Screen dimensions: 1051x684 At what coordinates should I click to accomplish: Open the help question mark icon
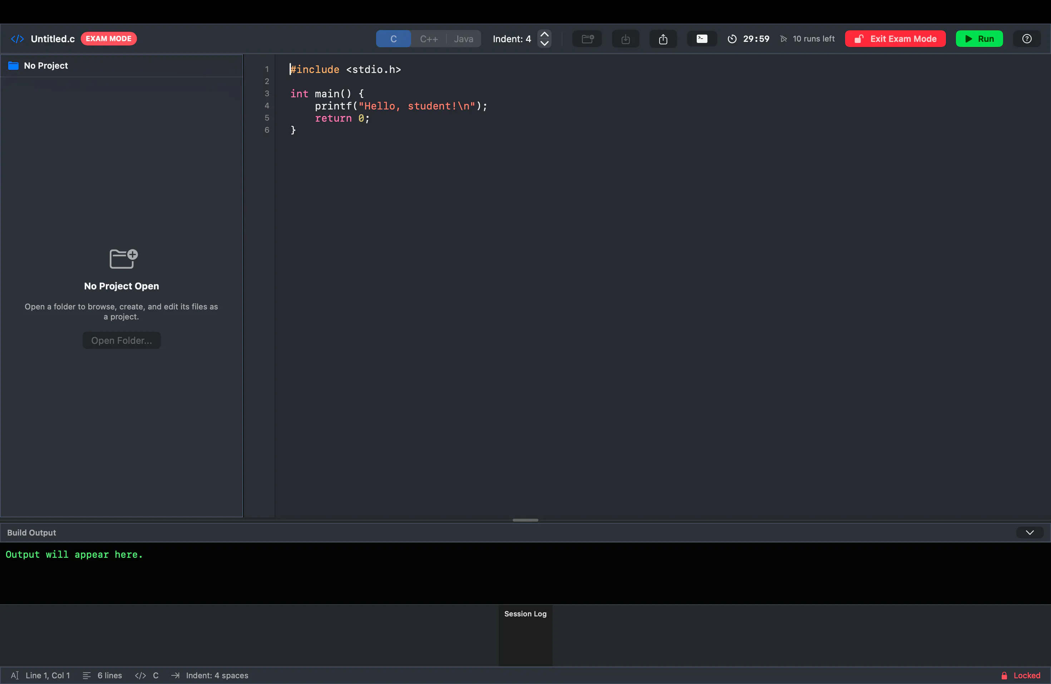coord(1027,39)
